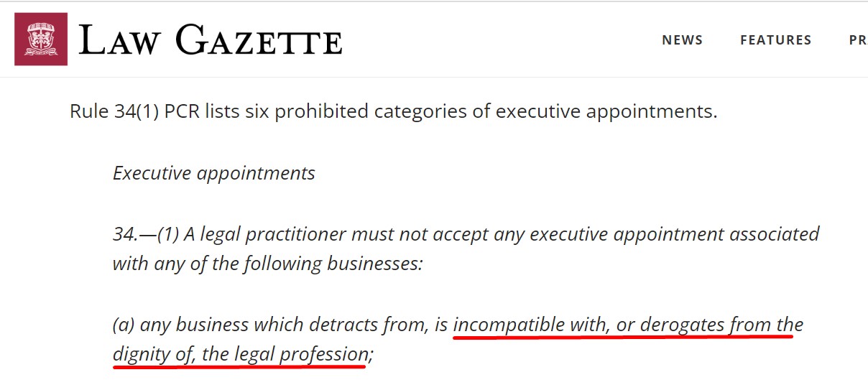This screenshot has width=868, height=385.
Task: Open the NEWS menu item
Action: pos(683,40)
